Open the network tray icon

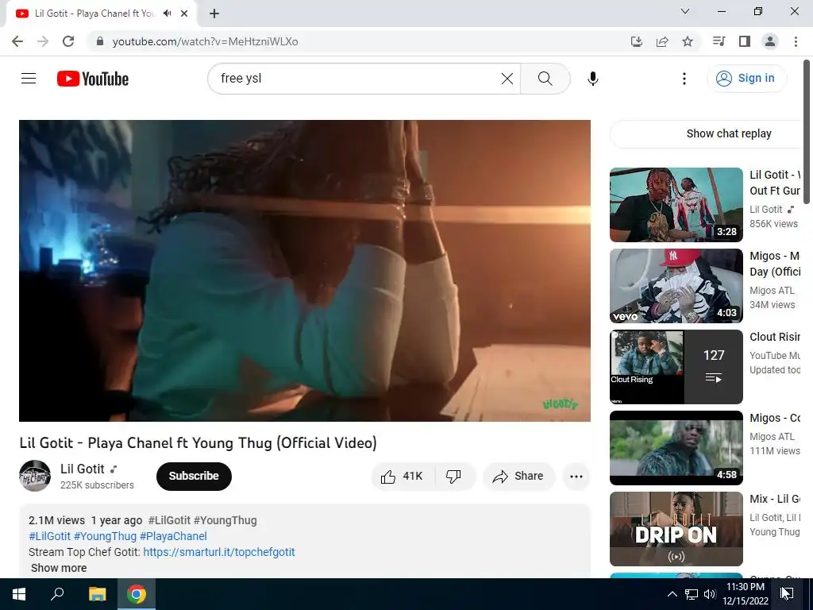pyautogui.click(x=692, y=594)
